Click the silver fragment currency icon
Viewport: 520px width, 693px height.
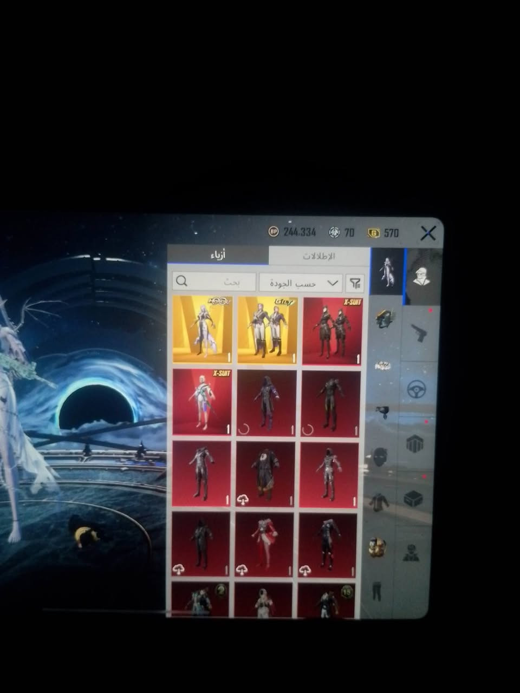point(335,232)
